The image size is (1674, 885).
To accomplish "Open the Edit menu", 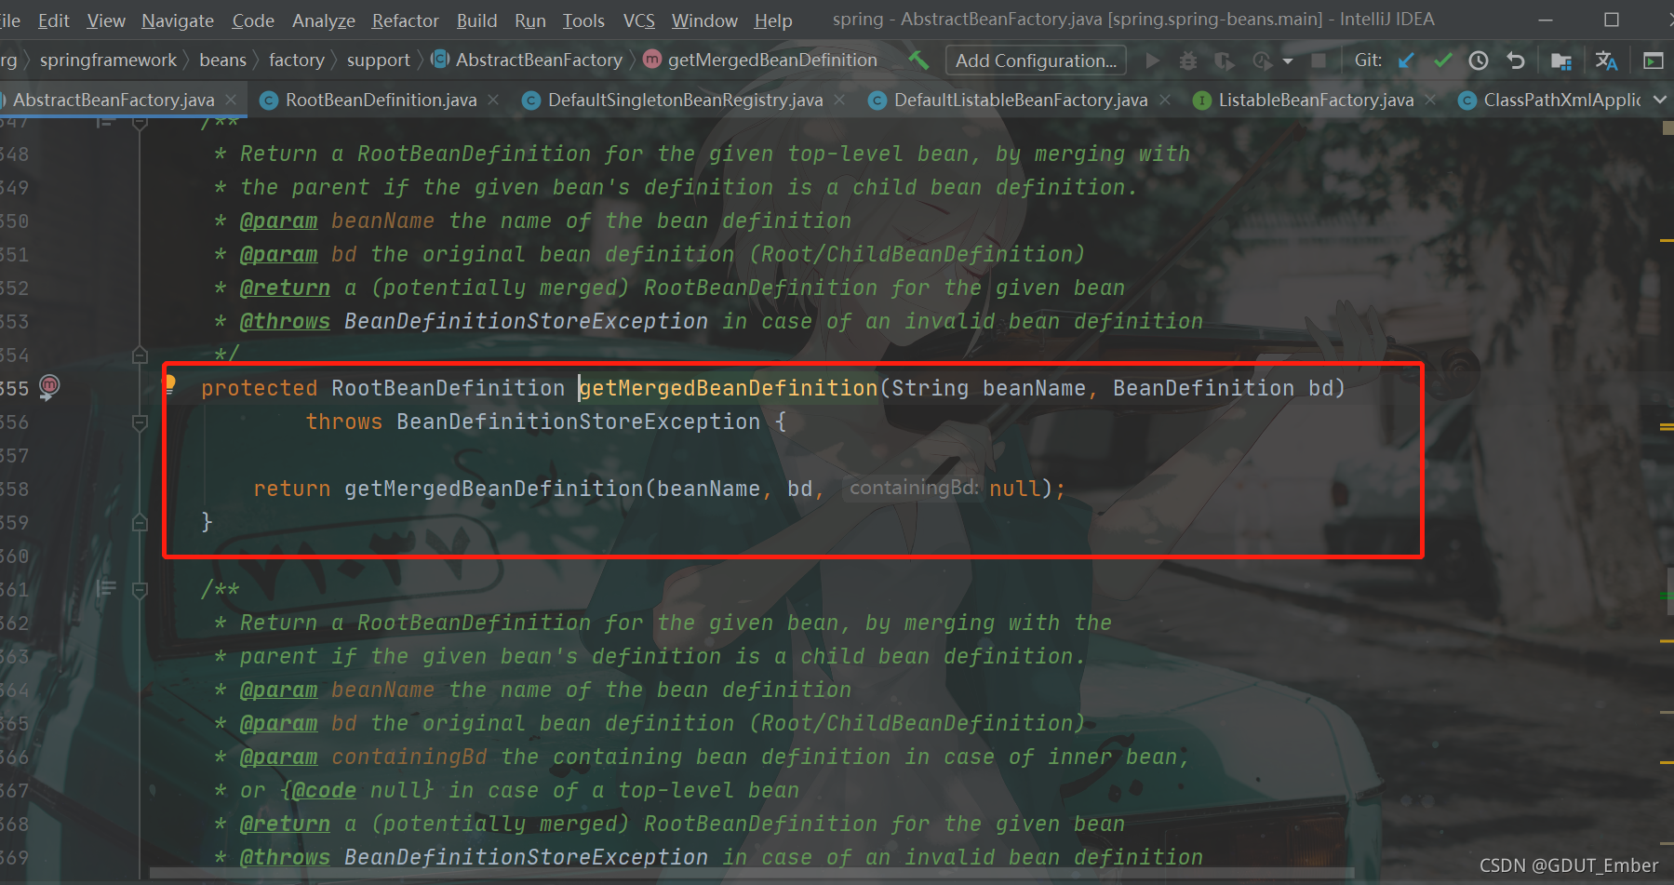I will 53,20.
